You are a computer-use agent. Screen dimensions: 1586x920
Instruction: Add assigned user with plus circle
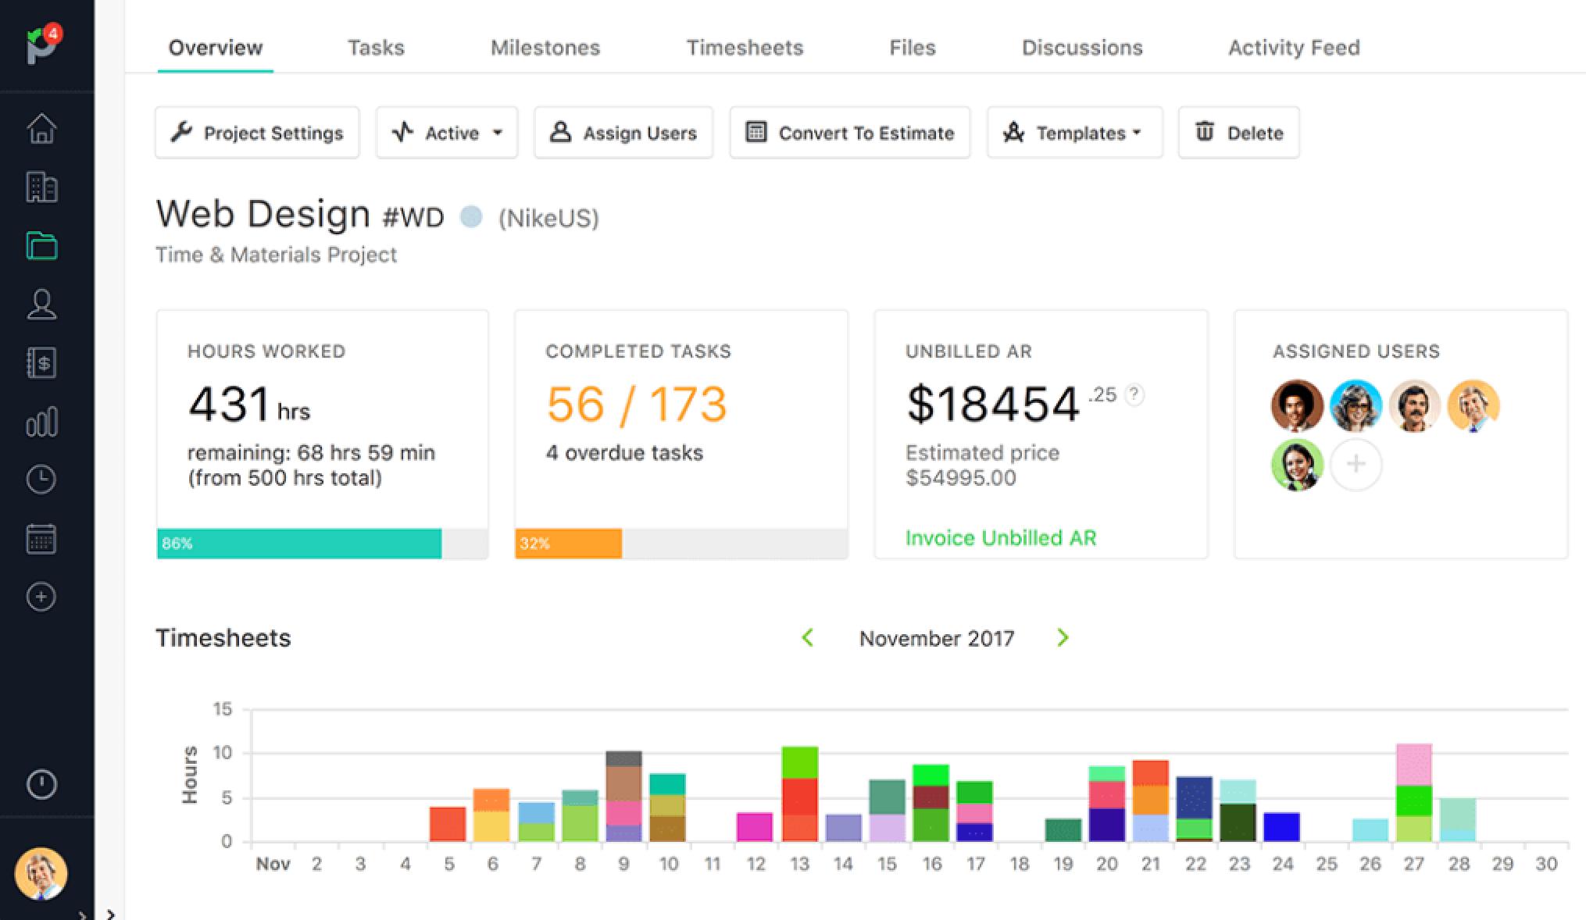[x=1356, y=465]
